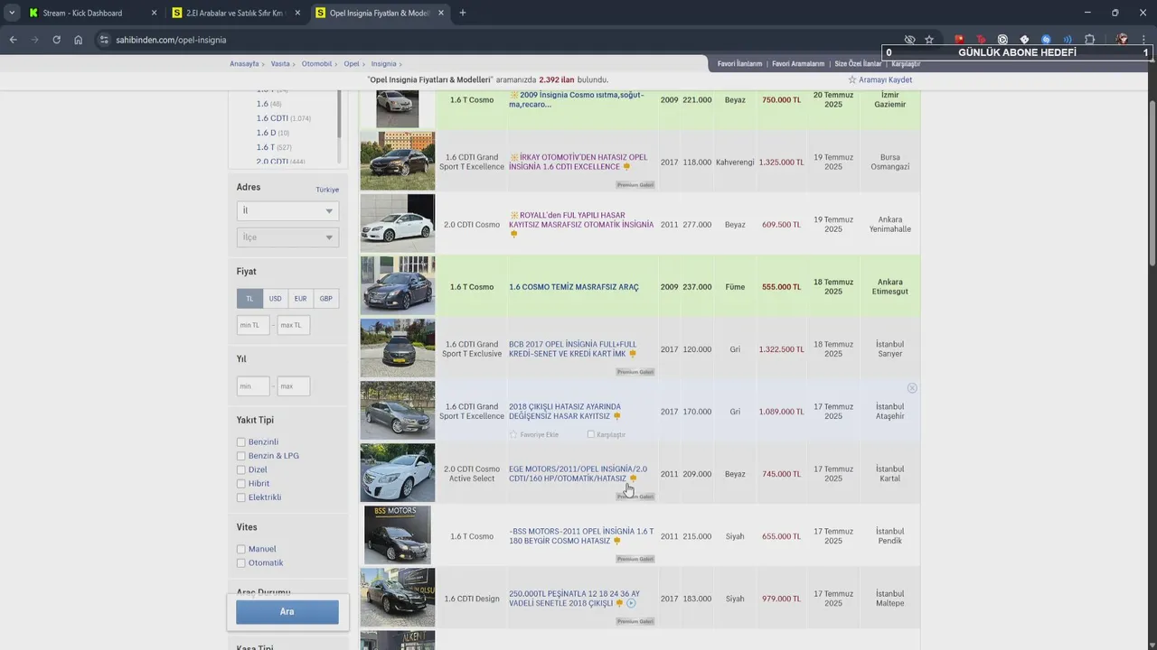The image size is (1157, 650).
Task: Click the Yıl min field
Action: pyautogui.click(x=253, y=386)
